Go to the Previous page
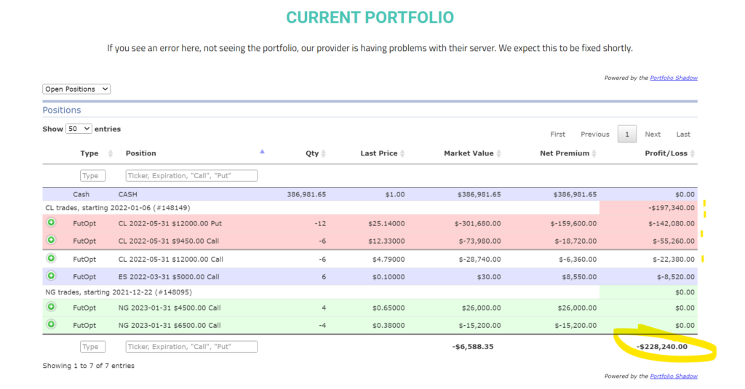 click(594, 135)
